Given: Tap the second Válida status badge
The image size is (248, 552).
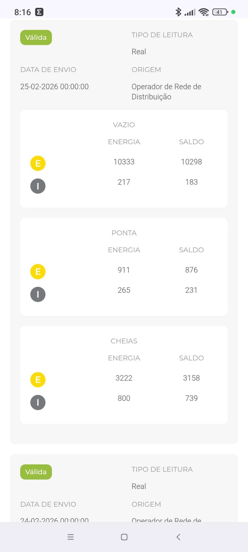Looking at the screenshot, I should pos(36,472).
